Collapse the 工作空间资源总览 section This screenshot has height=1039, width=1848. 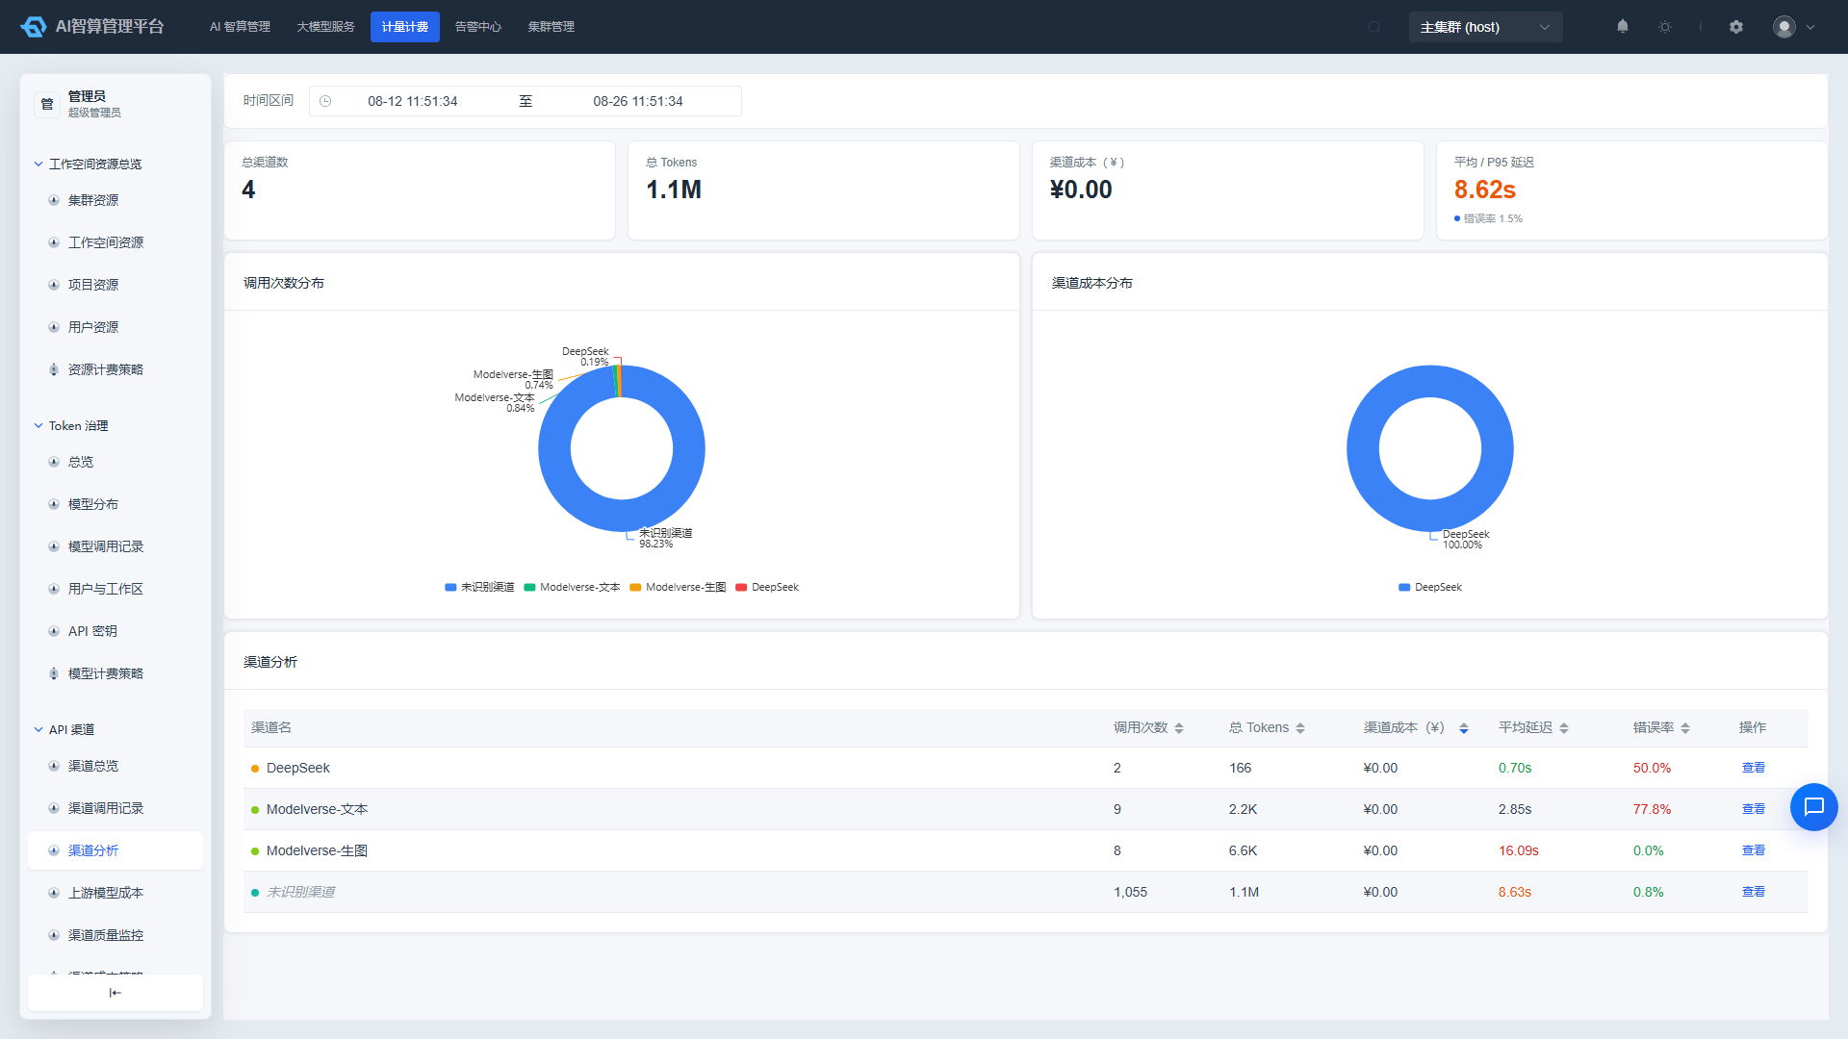(88, 164)
